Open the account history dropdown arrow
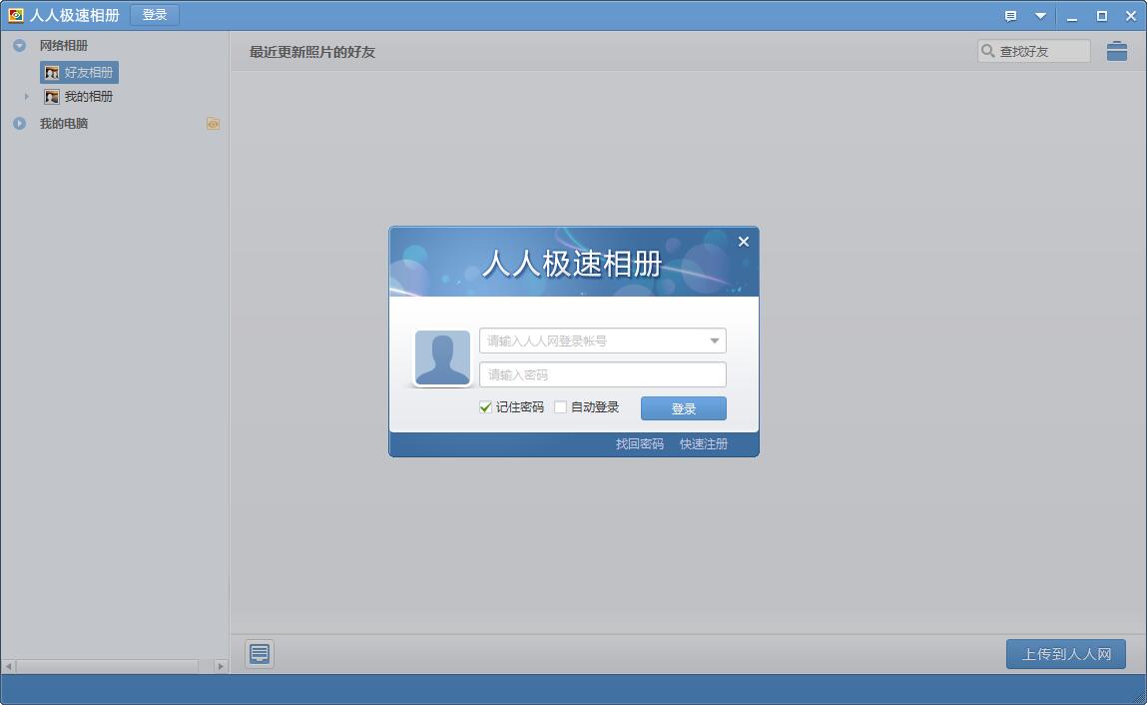 714,341
